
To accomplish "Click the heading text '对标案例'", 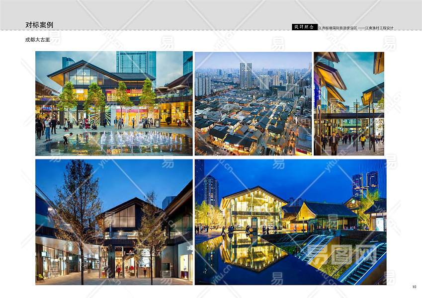I will click(x=39, y=25).
